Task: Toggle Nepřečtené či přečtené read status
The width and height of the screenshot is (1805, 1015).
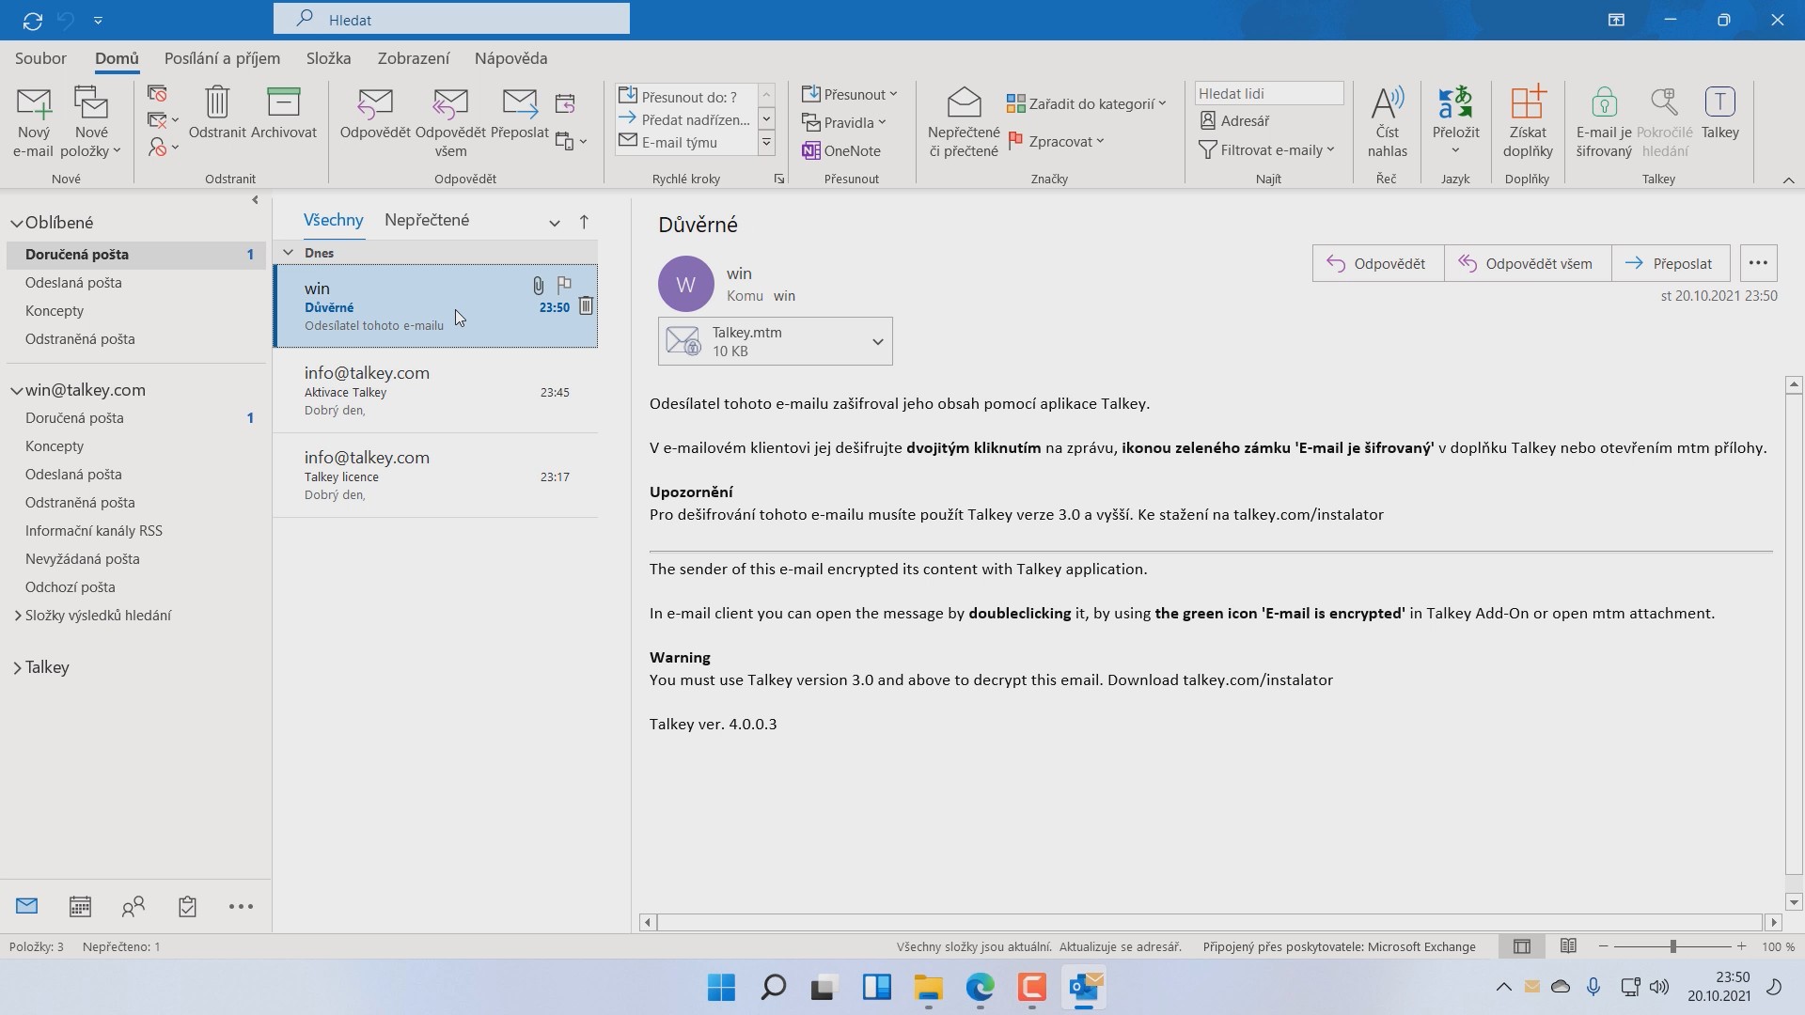Action: coord(961,122)
